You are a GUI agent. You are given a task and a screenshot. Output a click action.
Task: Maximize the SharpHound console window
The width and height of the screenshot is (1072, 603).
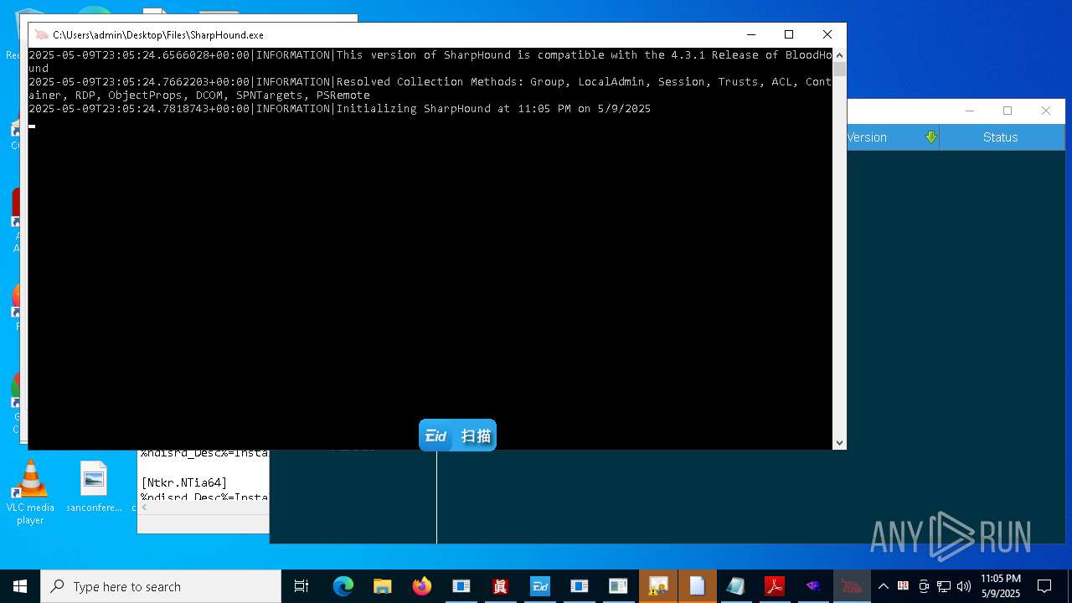point(788,34)
